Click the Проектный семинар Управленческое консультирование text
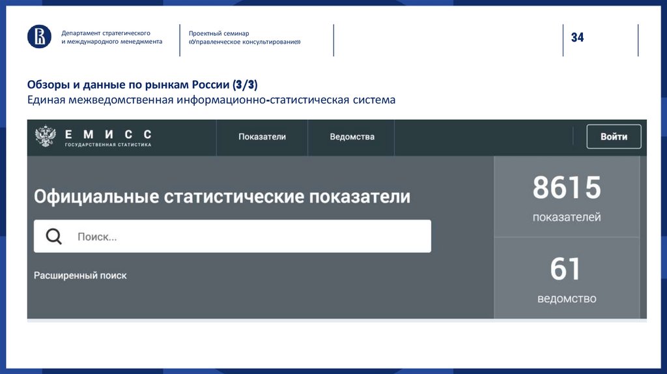Screen dimensions: 667x374 245,37
